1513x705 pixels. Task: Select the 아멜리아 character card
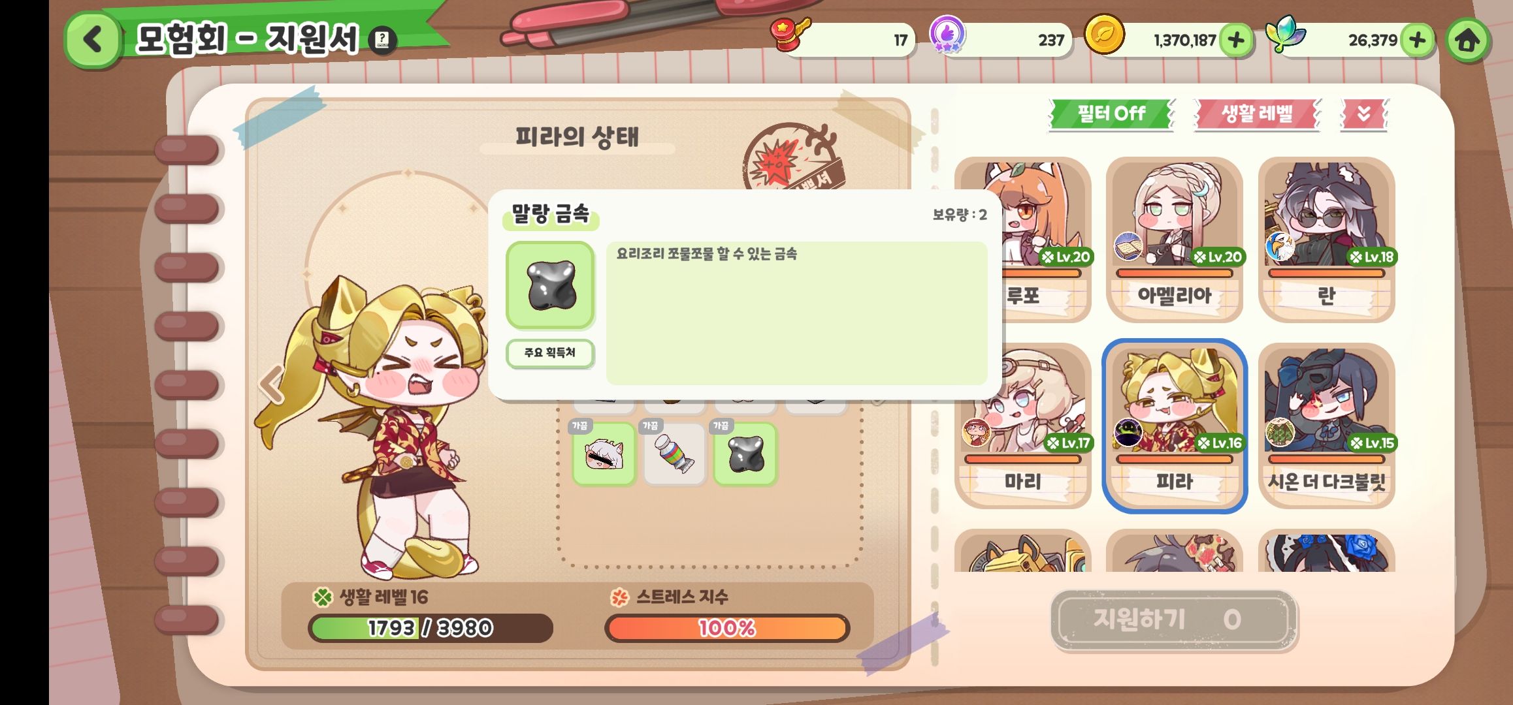click(x=1174, y=239)
